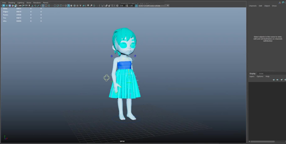Open Channels menu in Channel Box
Screen dimensions: 286x144
[x=253, y=6]
